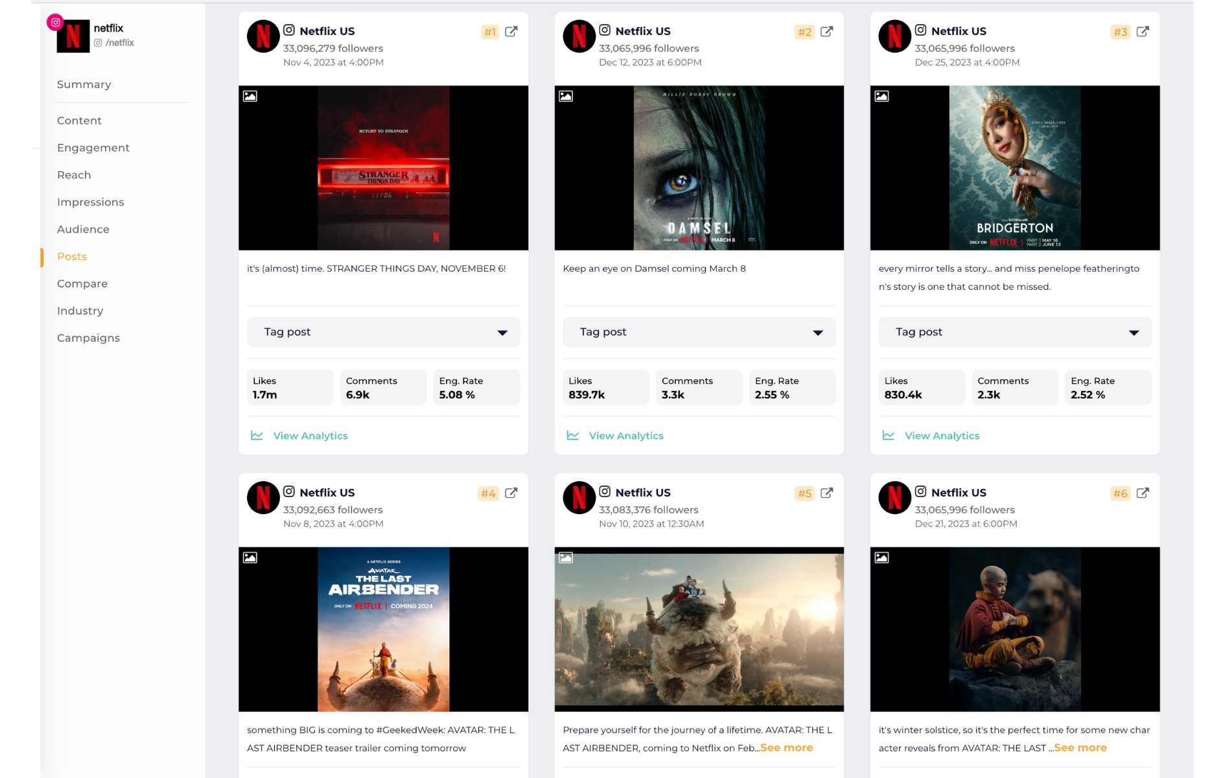Click the #5 rank badge

pos(804,493)
